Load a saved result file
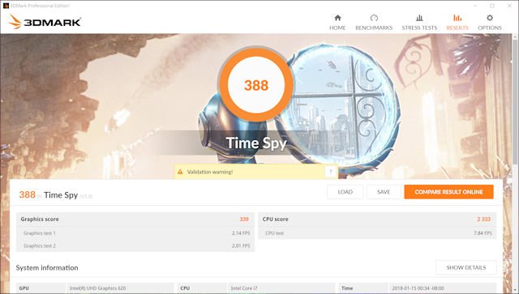 point(345,192)
